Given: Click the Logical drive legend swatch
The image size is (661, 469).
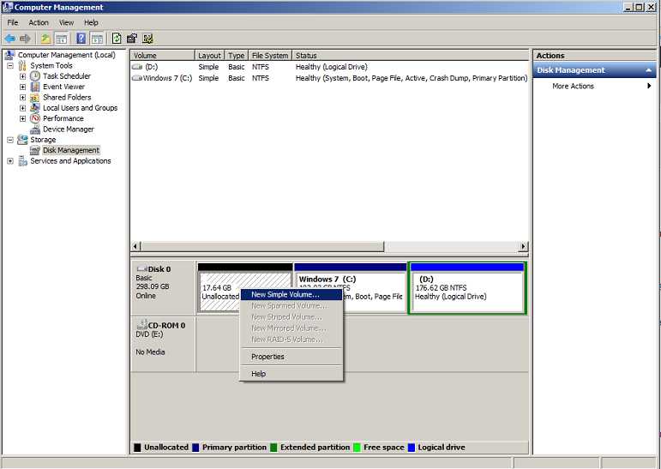Looking at the screenshot, I should (x=412, y=448).
